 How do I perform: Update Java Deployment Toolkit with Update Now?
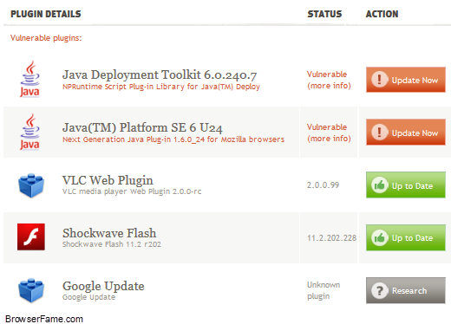pyautogui.click(x=406, y=80)
